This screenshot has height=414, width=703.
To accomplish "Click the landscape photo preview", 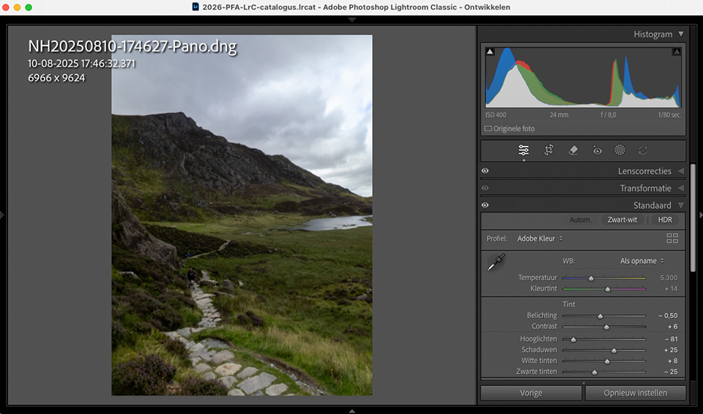I will tap(242, 215).
